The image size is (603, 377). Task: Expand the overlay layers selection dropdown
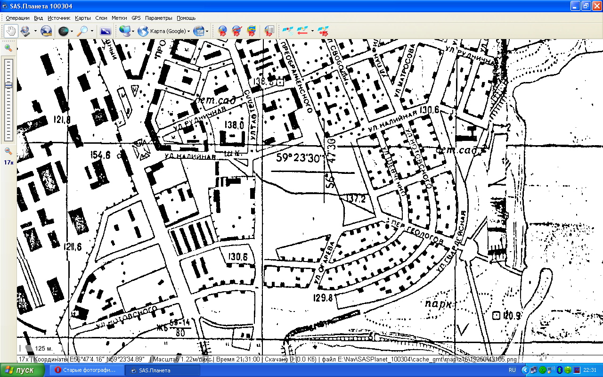207,31
